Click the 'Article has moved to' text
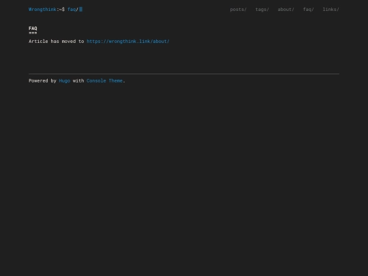Viewport: 368px width, 276px height. coord(57,42)
